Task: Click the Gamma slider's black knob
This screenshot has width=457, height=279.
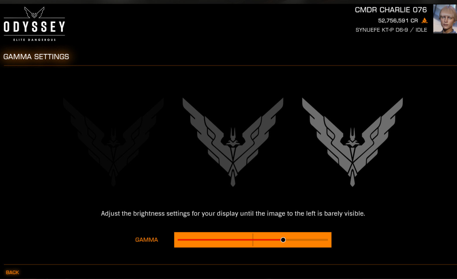Action: click(283, 240)
